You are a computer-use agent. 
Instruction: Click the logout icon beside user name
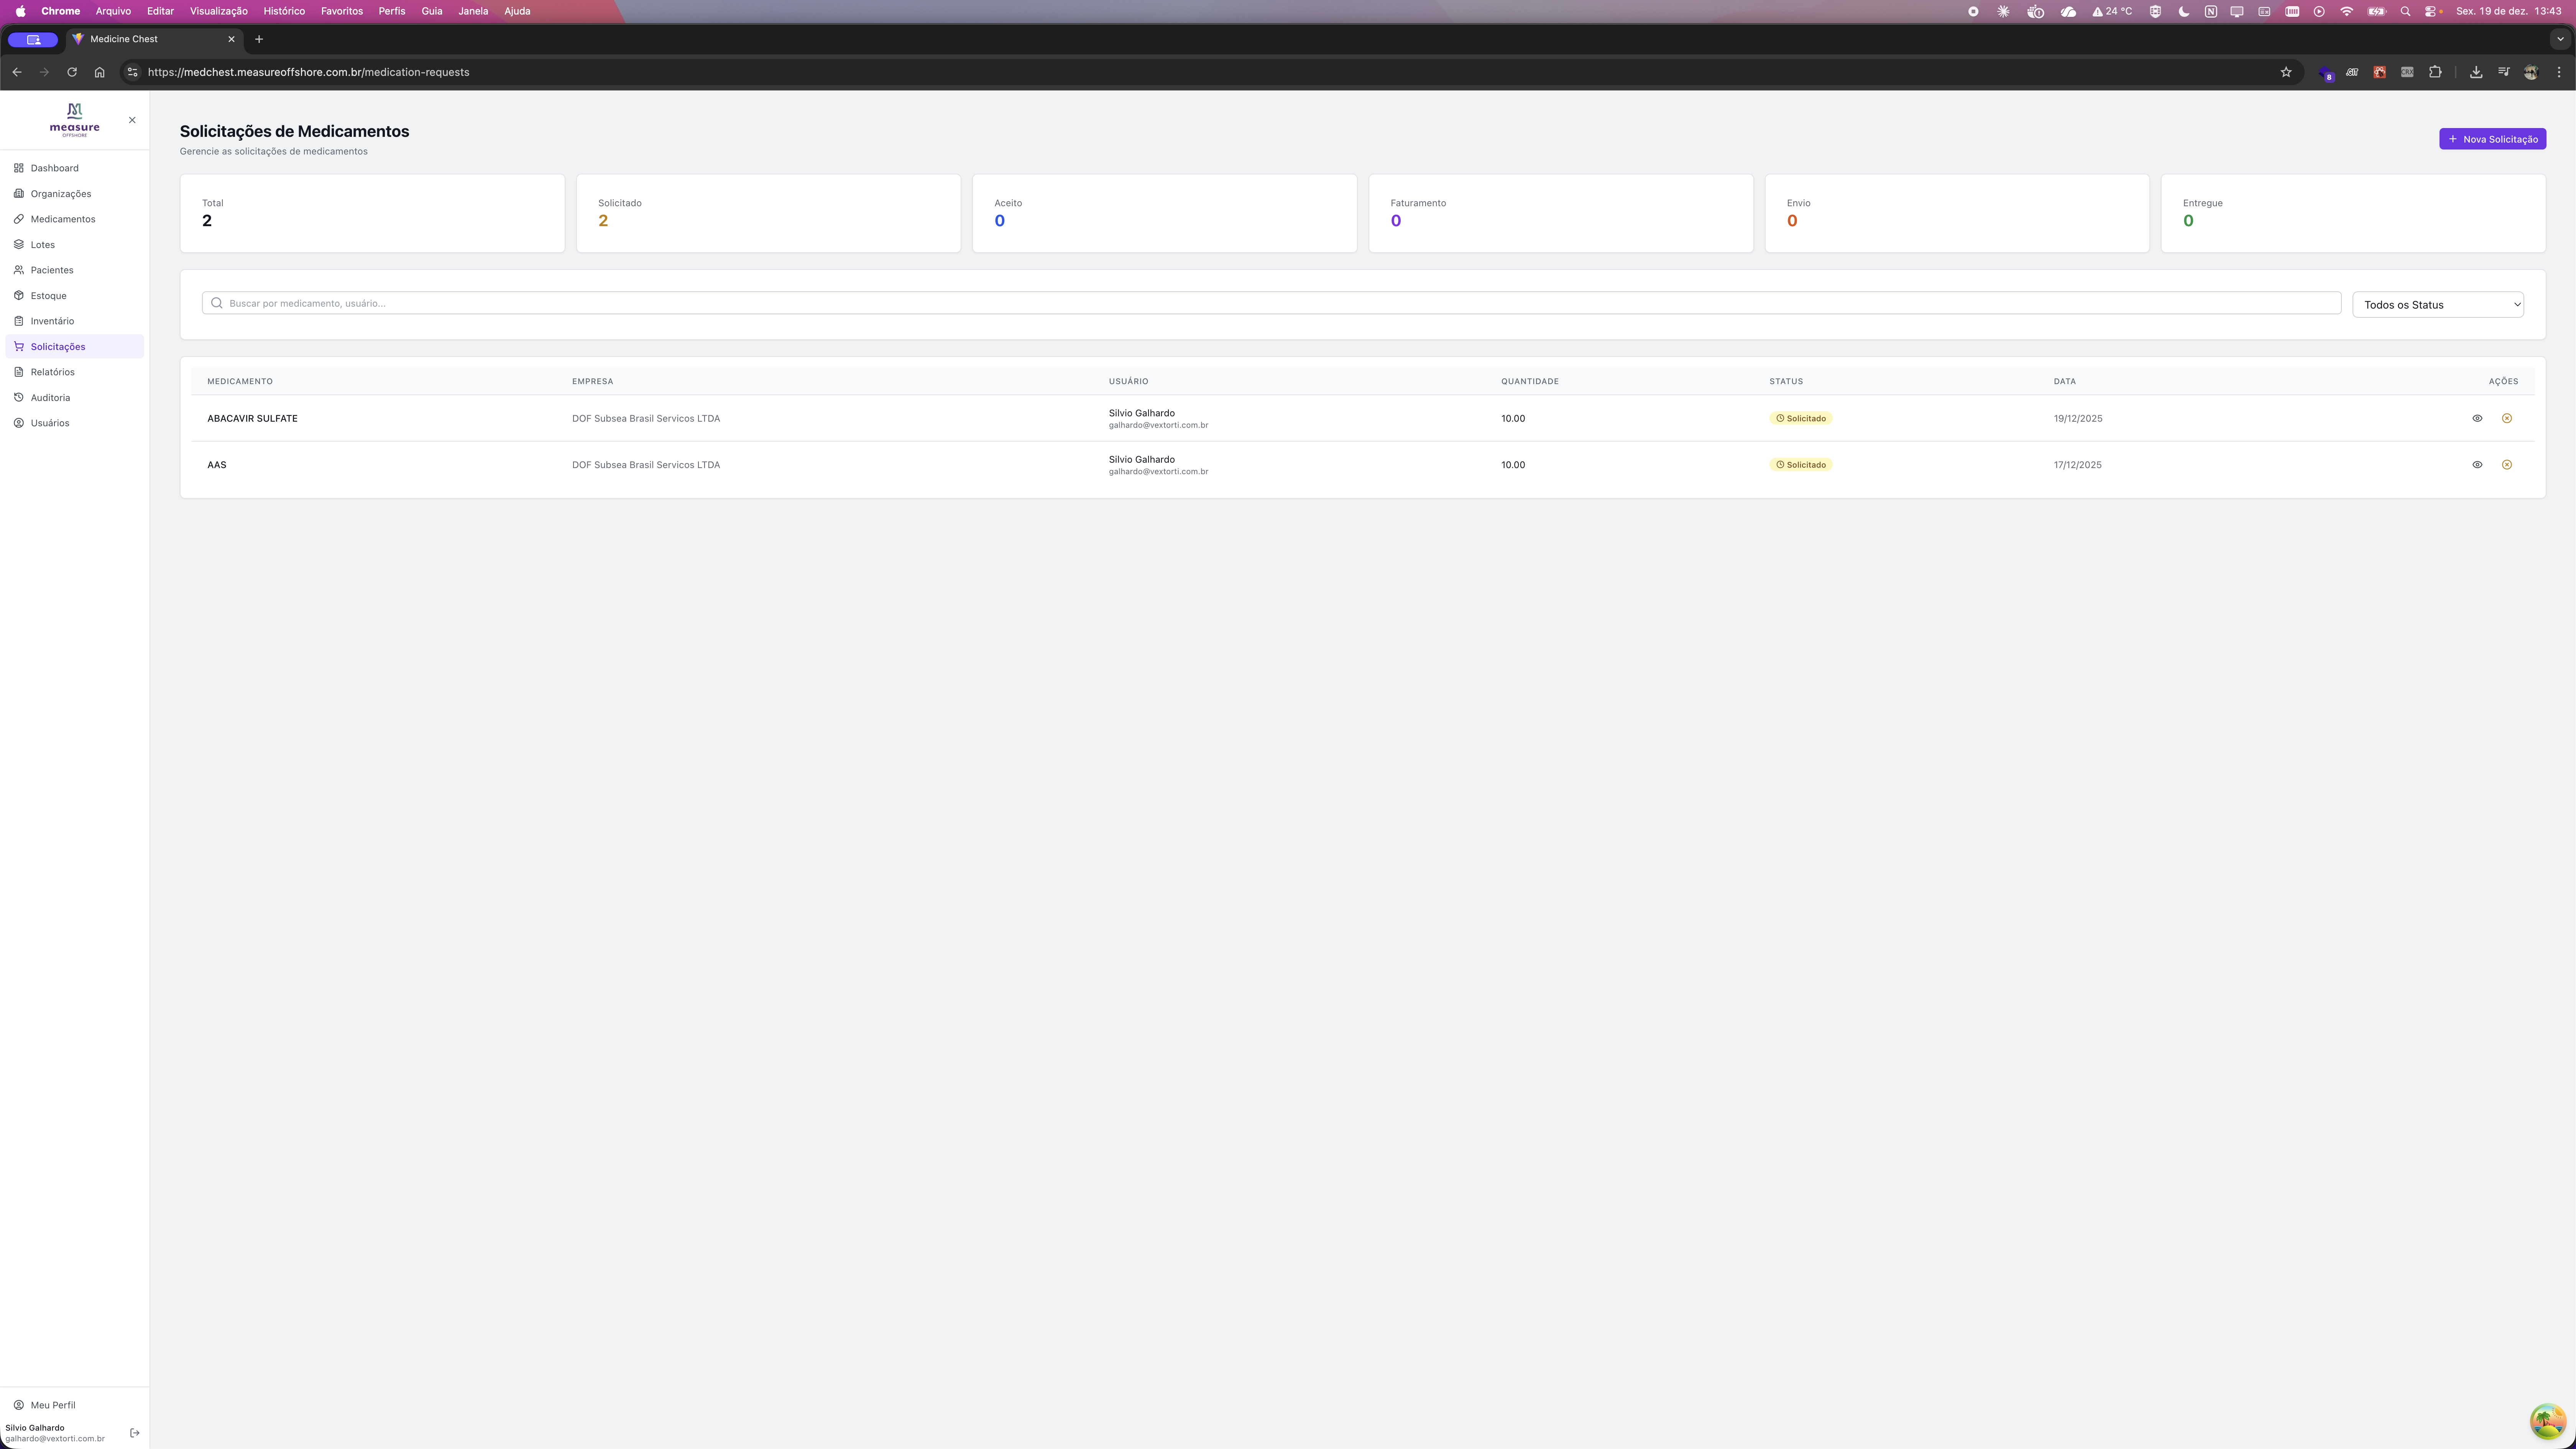click(x=135, y=1433)
